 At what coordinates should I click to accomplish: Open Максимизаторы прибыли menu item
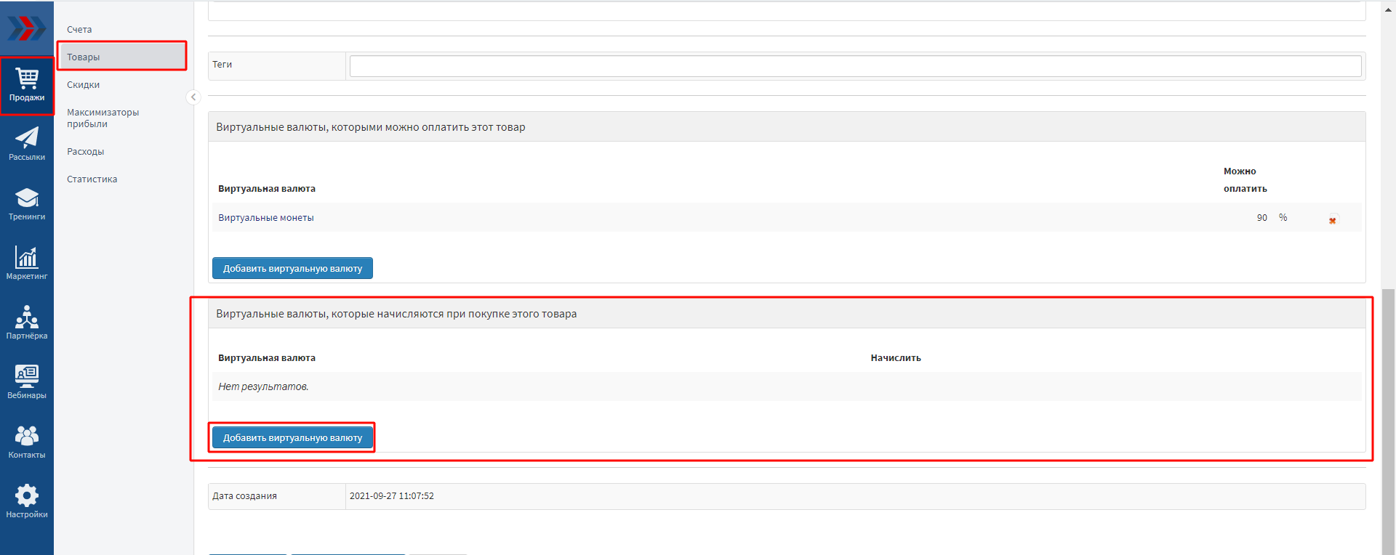[x=103, y=118]
